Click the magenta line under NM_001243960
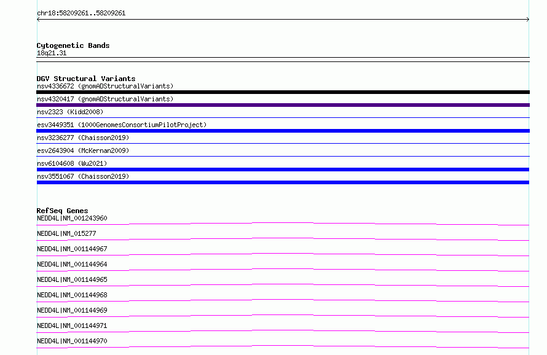Screen dimensions: 547x355 [283, 224]
